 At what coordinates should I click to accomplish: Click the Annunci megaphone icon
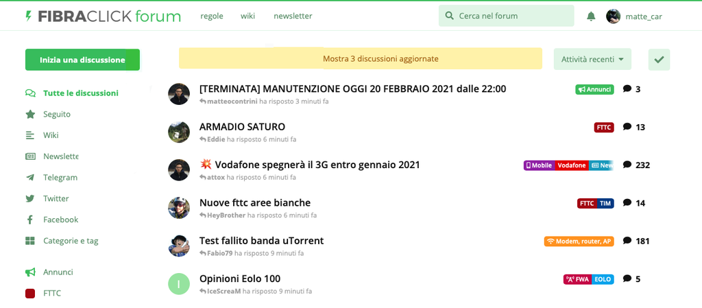[30, 272]
